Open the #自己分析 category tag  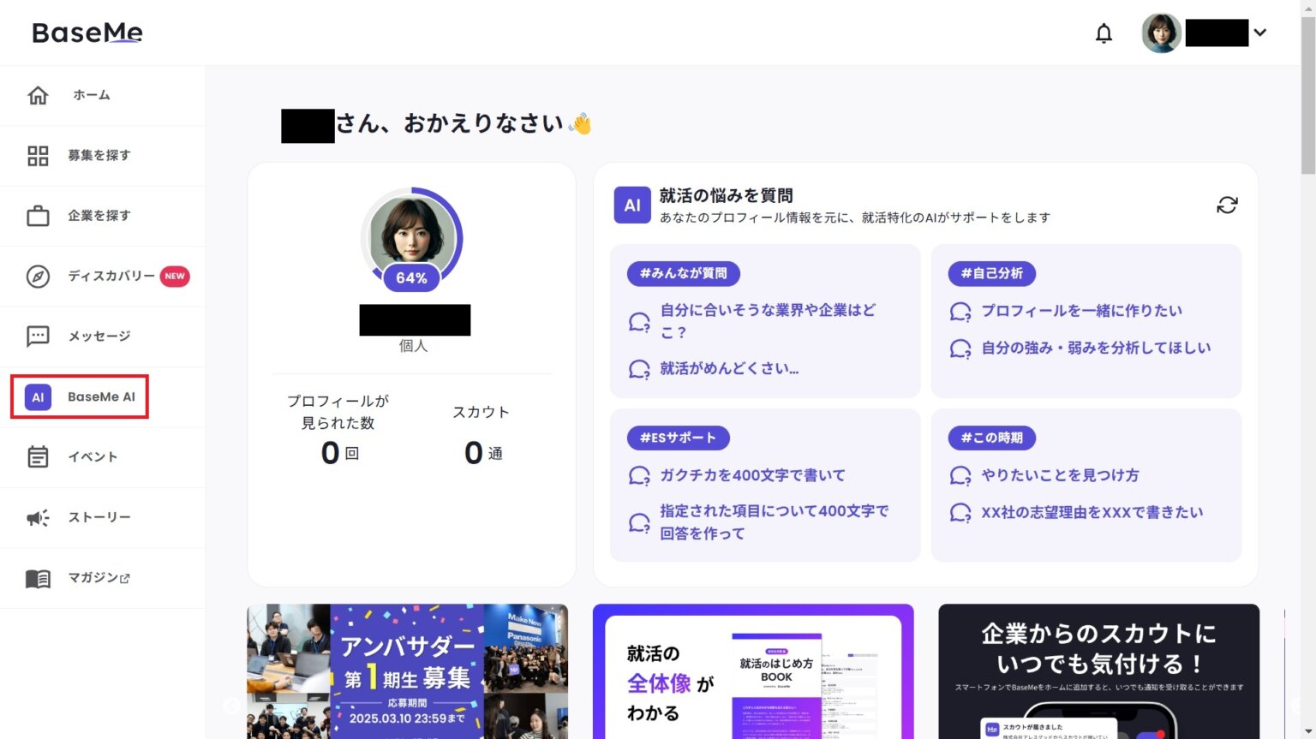coord(991,273)
